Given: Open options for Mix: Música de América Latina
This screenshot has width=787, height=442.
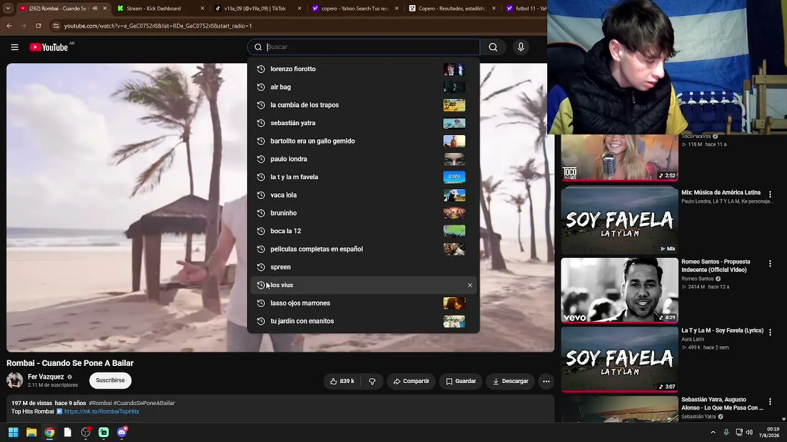Looking at the screenshot, I should pyautogui.click(x=770, y=195).
